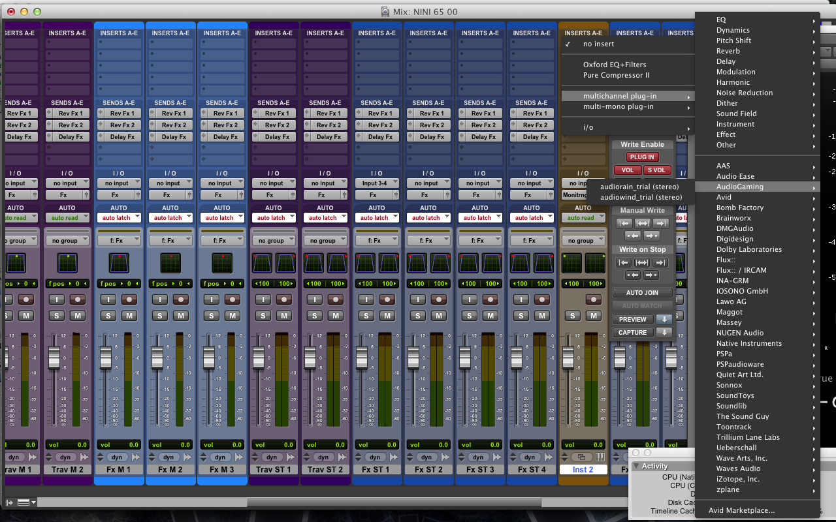This screenshot has height=522, width=836.
Task: Click Write on Stop to start icon
Action: pyautogui.click(x=624, y=262)
